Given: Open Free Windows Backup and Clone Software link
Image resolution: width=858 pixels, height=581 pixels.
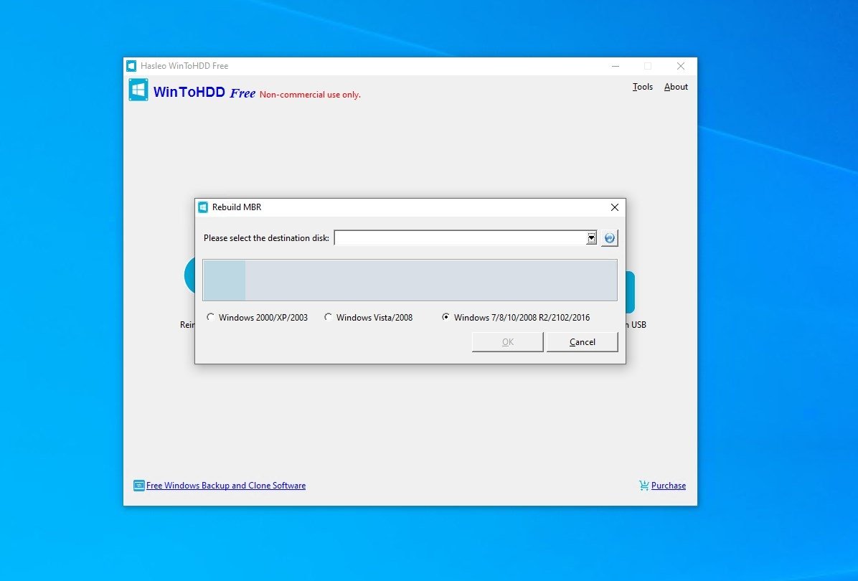Looking at the screenshot, I should [x=226, y=486].
